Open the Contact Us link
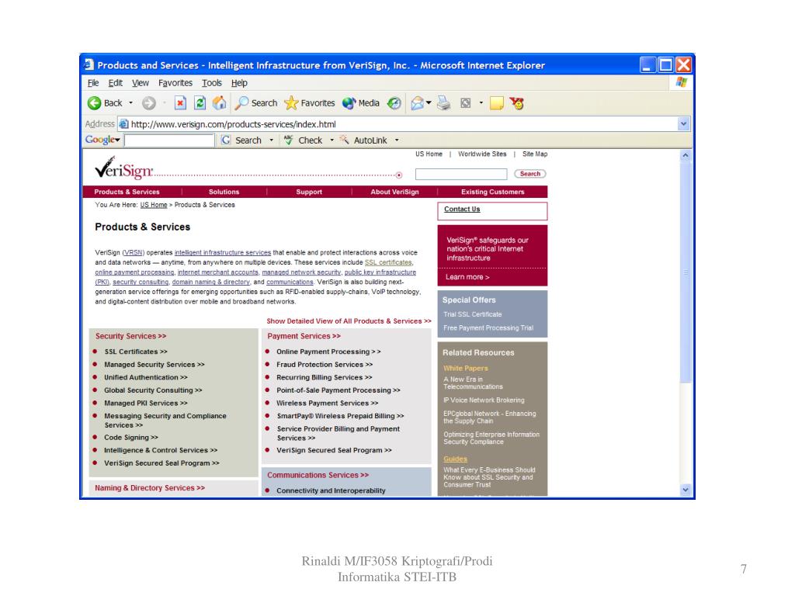 (462, 210)
